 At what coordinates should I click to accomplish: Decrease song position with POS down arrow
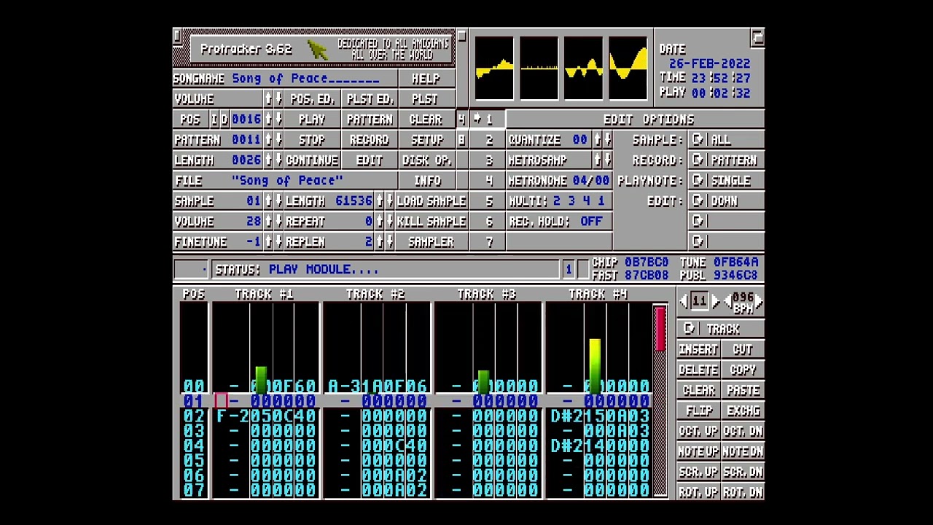pyautogui.click(x=278, y=120)
